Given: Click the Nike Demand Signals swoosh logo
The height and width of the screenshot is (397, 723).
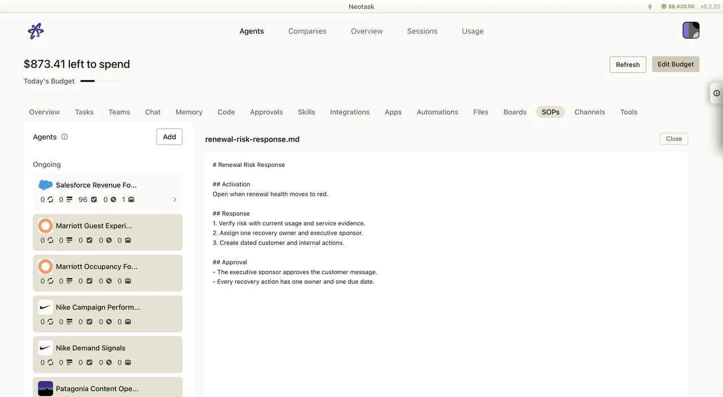Looking at the screenshot, I should [x=46, y=348].
